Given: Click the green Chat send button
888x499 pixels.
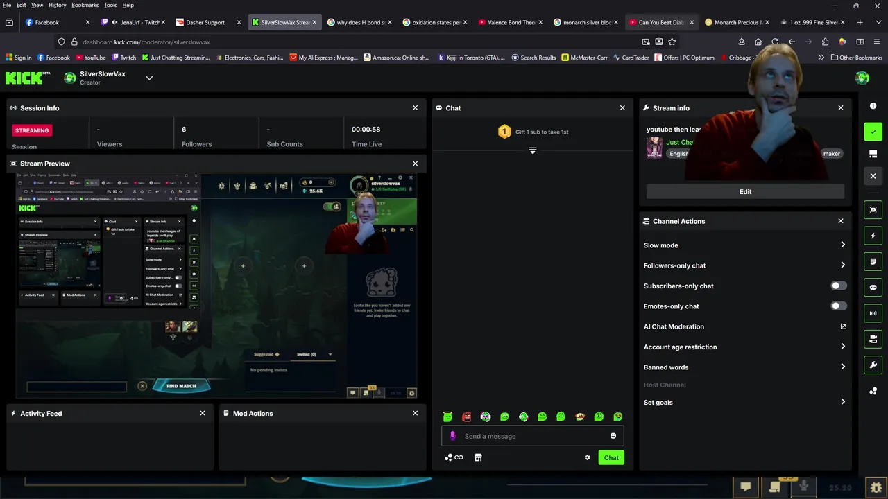Looking at the screenshot, I should coord(611,457).
